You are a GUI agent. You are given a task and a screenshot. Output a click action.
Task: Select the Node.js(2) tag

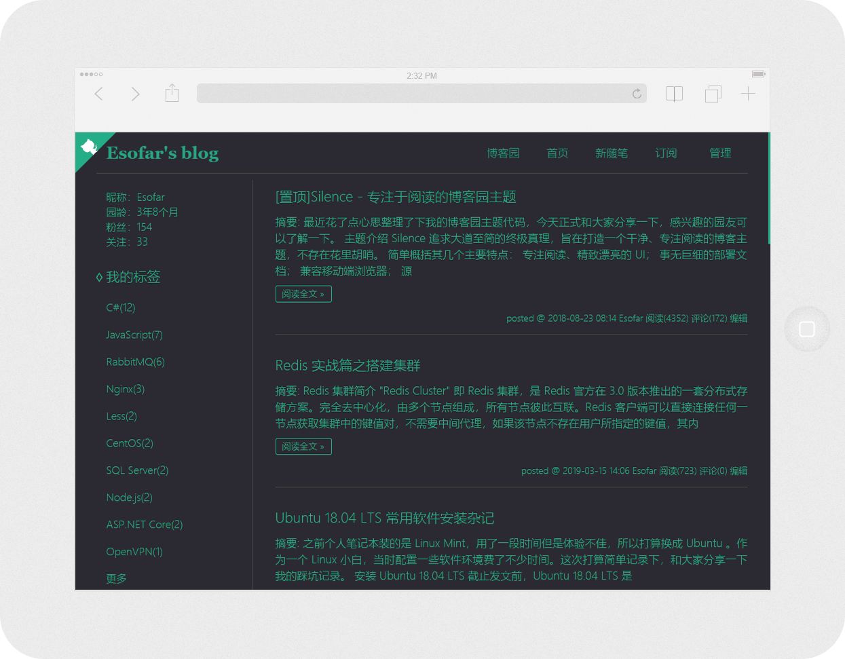click(x=129, y=497)
